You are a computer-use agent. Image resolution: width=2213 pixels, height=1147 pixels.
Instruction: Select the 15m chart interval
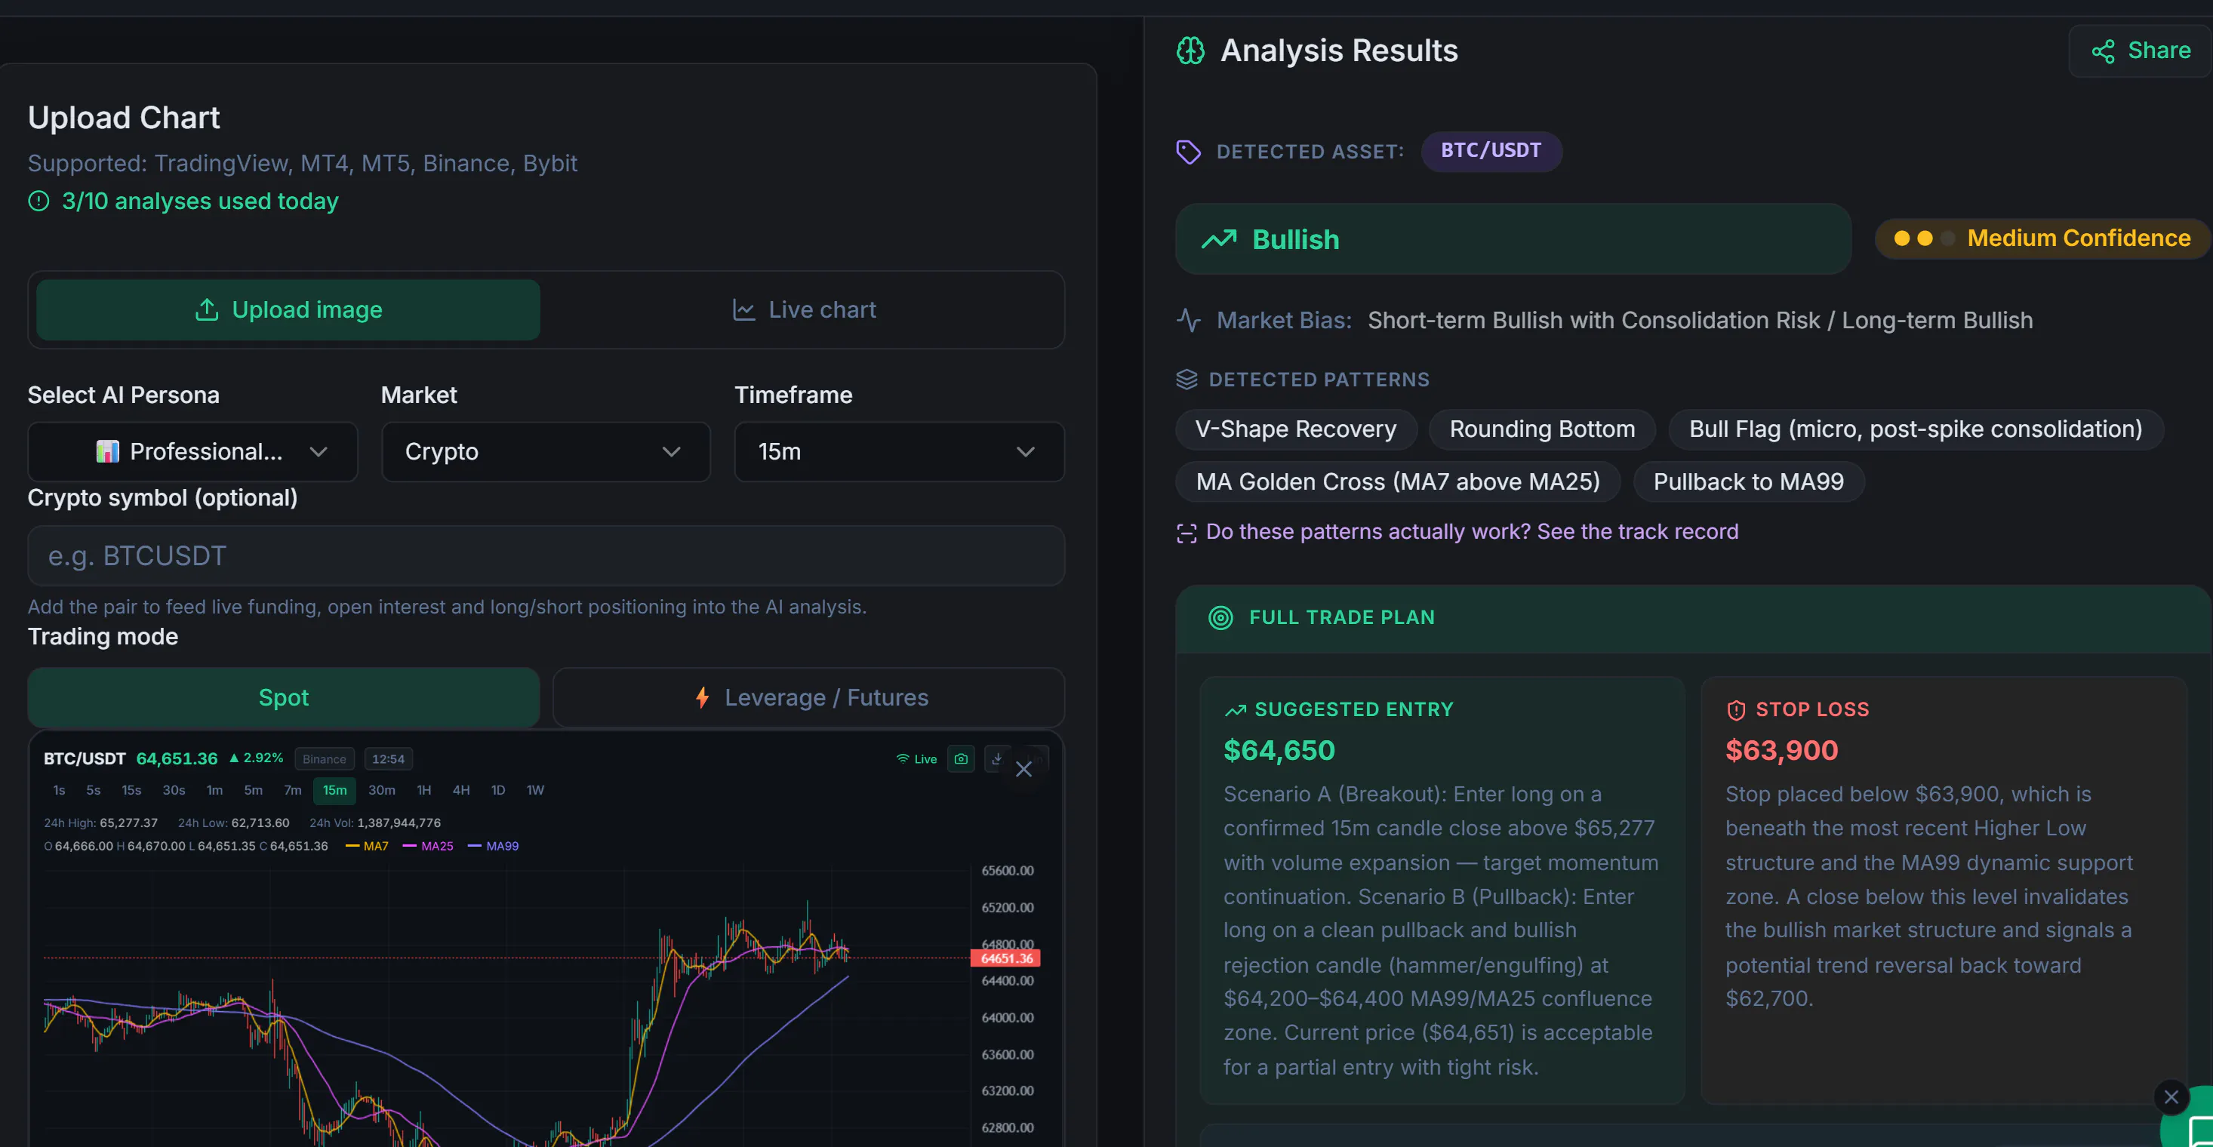click(334, 790)
